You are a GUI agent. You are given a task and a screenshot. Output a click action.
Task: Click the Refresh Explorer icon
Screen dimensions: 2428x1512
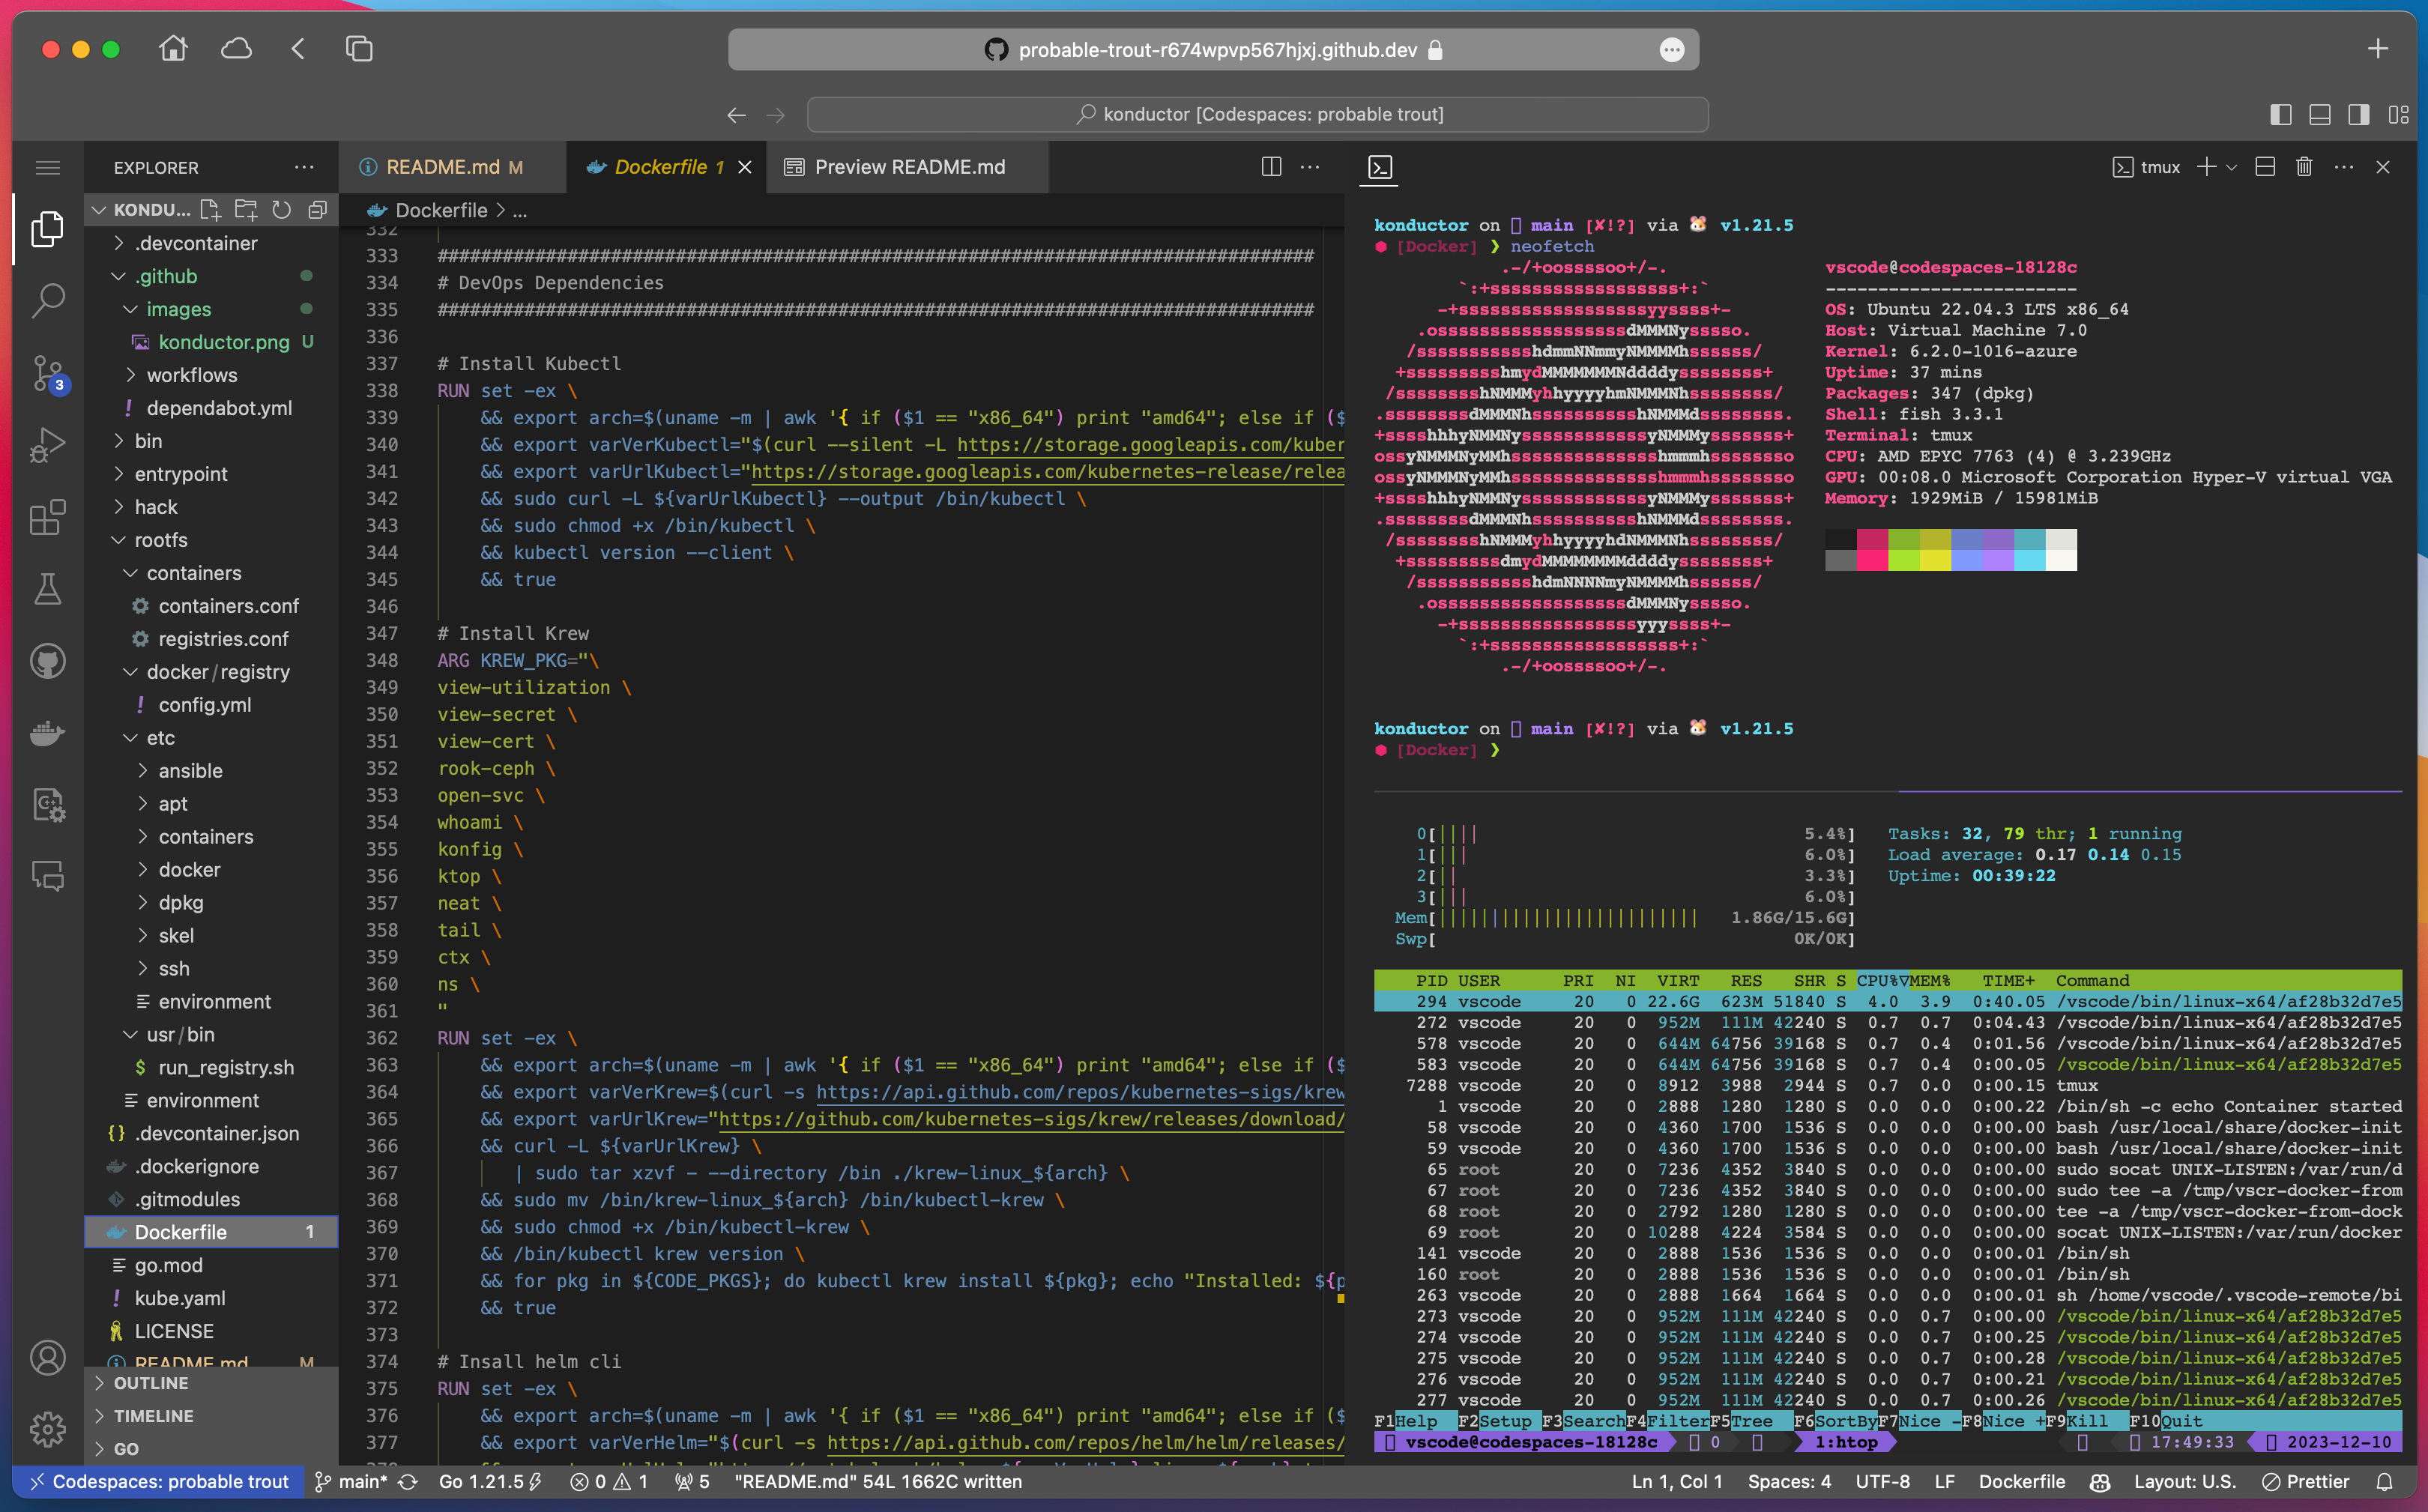(x=282, y=210)
